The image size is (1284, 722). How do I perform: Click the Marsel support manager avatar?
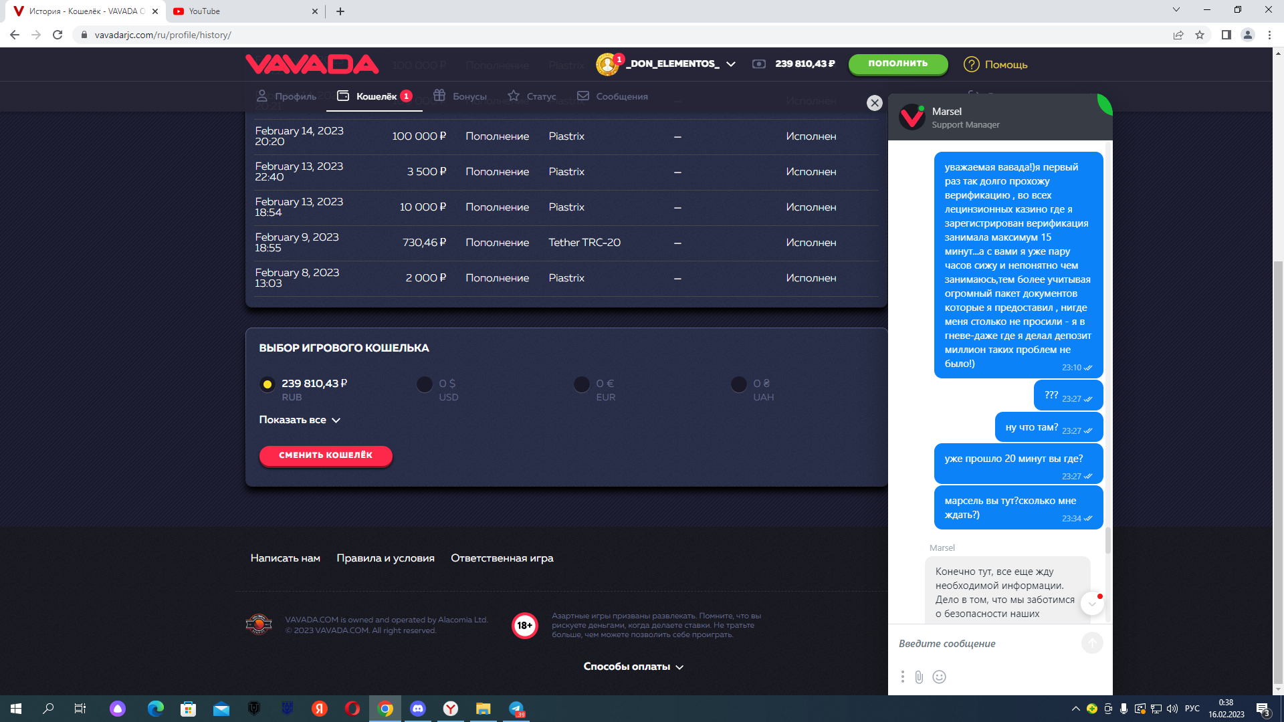click(912, 117)
